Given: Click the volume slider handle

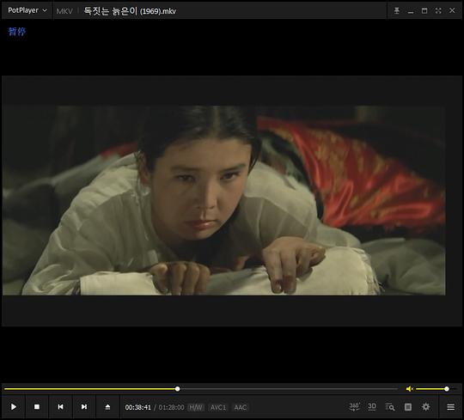Looking at the screenshot, I should click(x=447, y=389).
